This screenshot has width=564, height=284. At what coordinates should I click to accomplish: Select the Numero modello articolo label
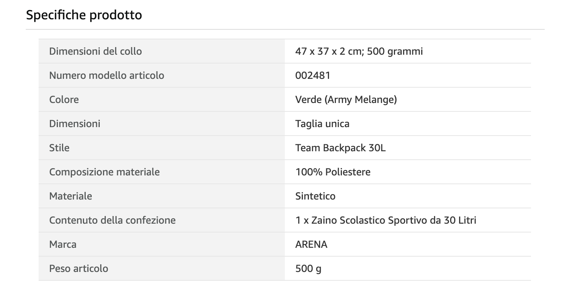point(107,75)
